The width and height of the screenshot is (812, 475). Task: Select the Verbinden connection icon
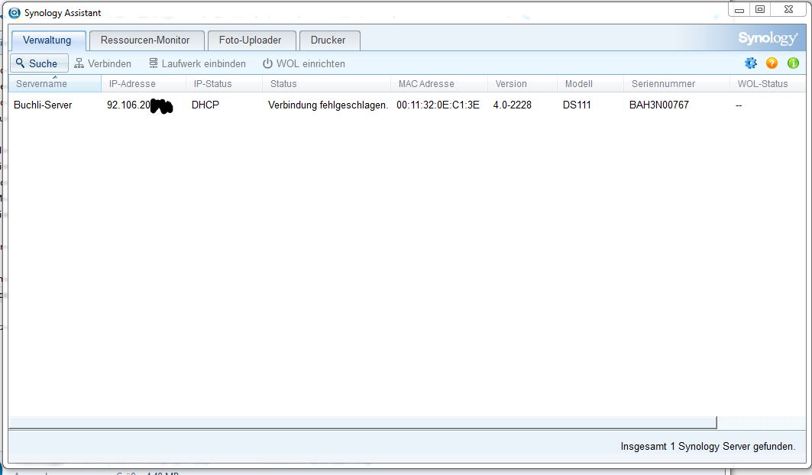[x=79, y=63]
